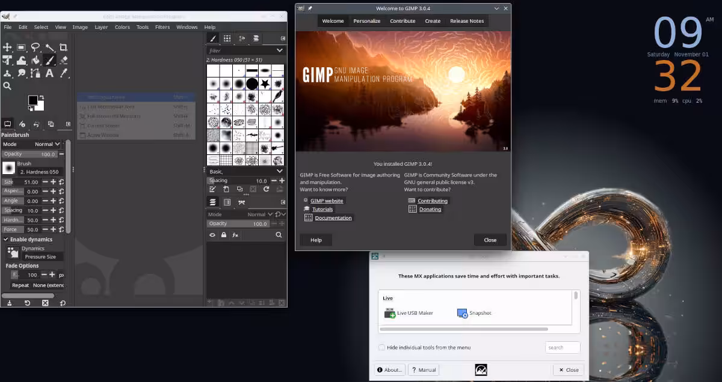The height and width of the screenshot is (382, 722).
Task: Activate the Zoom magnifier tool
Action: point(7,86)
